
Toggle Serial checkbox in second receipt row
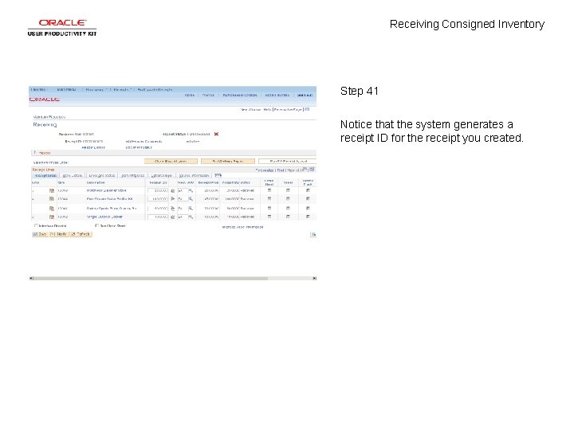(x=288, y=199)
